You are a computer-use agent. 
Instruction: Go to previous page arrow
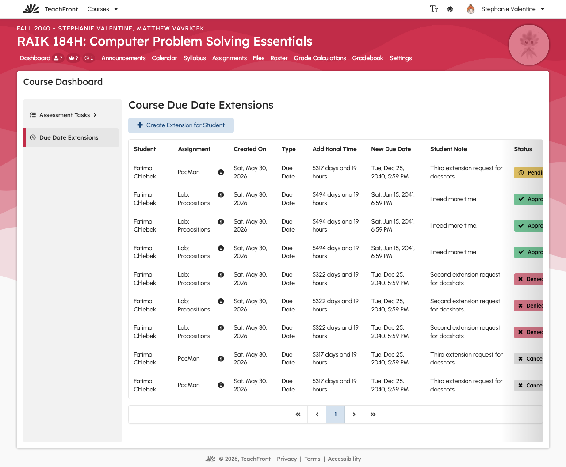click(317, 414)
